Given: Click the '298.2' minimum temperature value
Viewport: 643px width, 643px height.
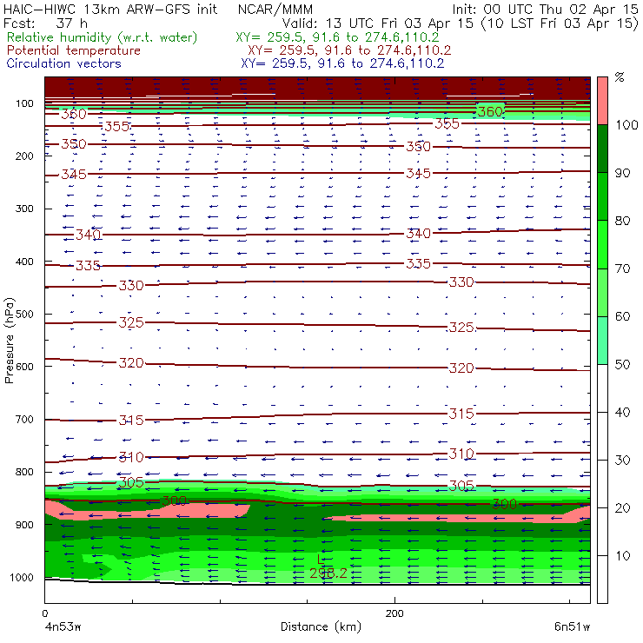Looking at the screenshot, I should tap(328, 573).
